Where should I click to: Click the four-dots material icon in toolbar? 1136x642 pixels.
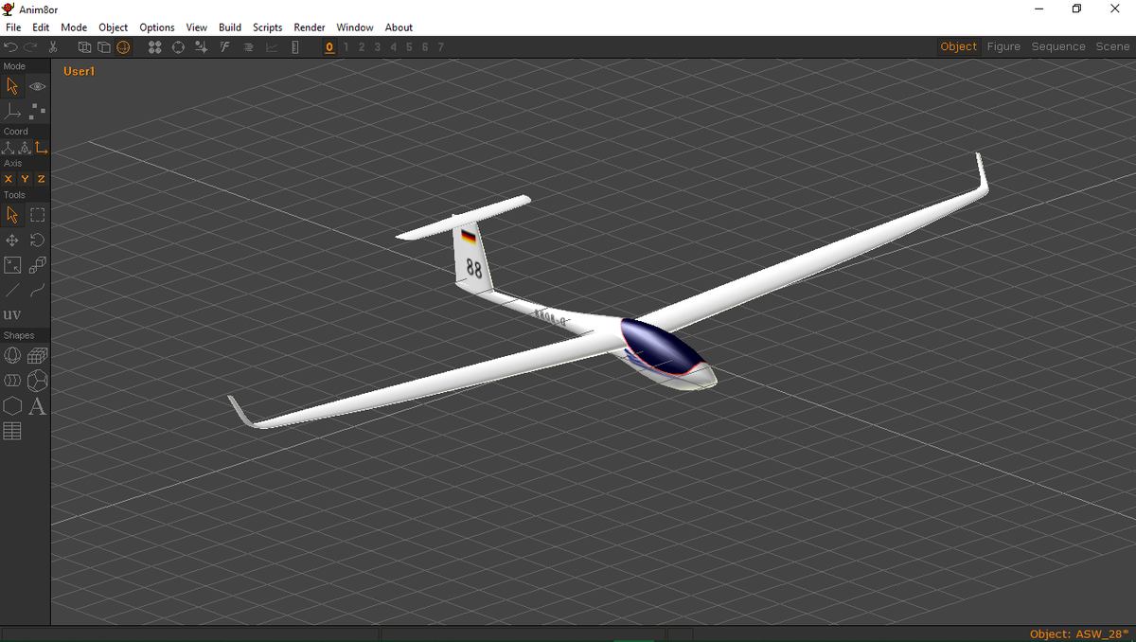155,47
